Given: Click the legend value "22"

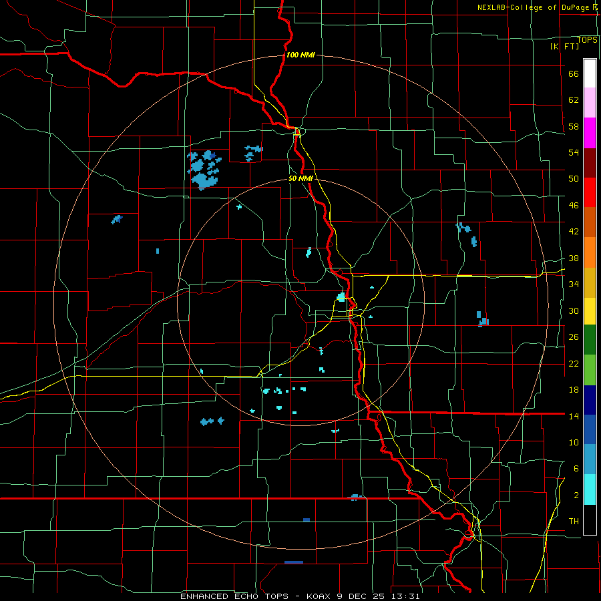Looking at the screenshot, I should [574, 363].
